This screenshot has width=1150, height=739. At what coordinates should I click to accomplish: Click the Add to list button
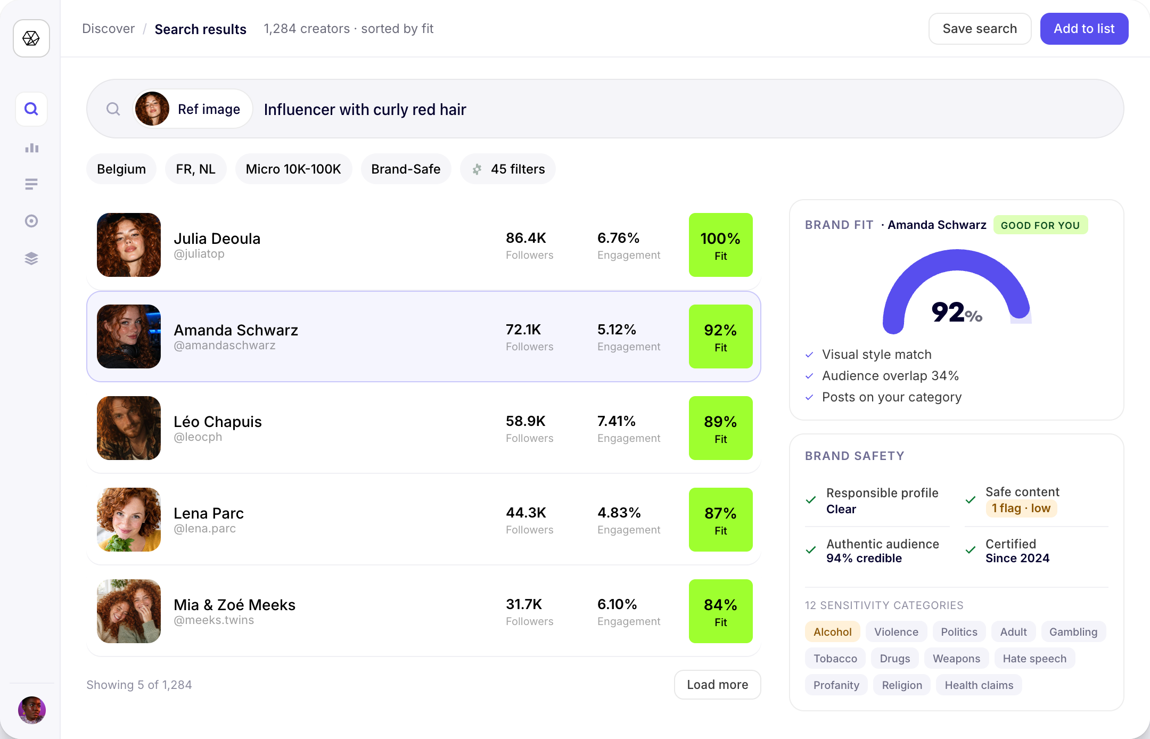[1084, 29]
